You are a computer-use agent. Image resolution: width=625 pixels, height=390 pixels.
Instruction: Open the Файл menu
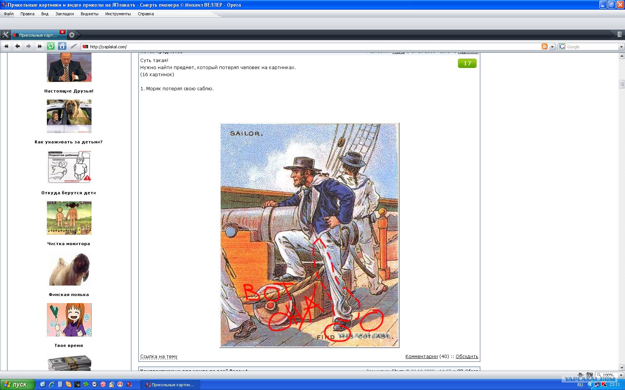click(x=9, y=14)
